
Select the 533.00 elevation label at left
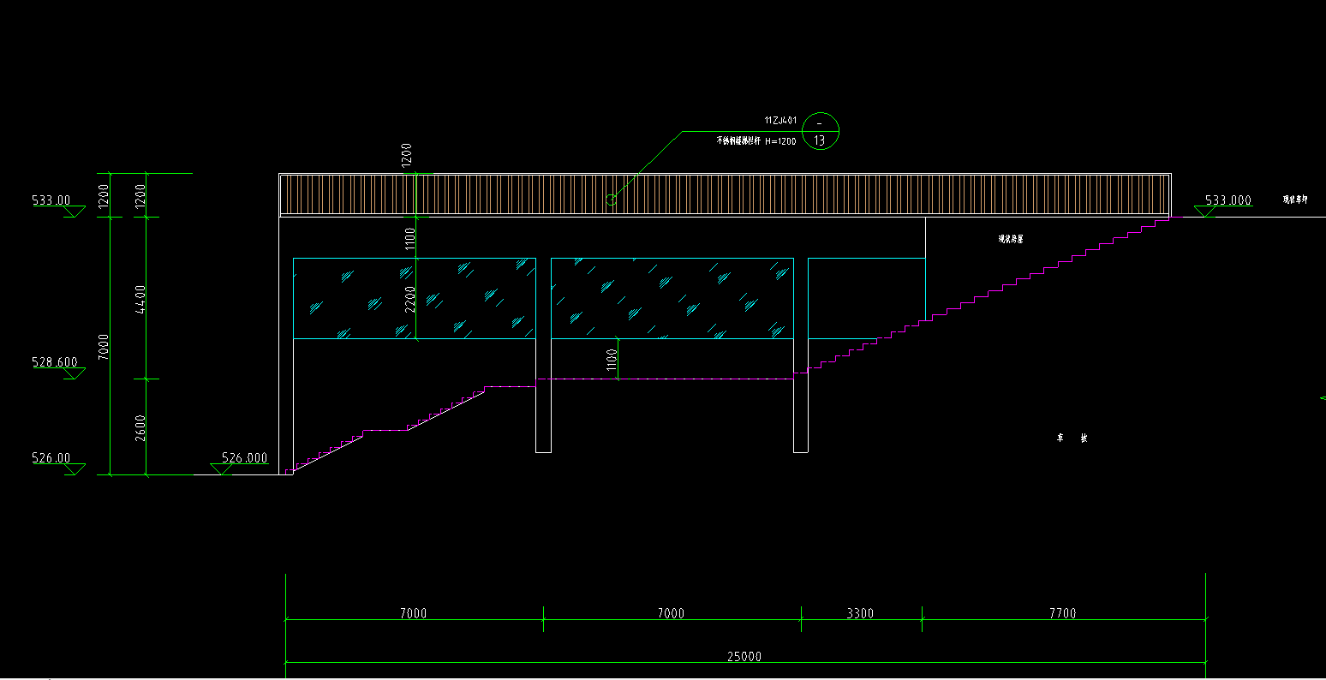click(51, 200)
